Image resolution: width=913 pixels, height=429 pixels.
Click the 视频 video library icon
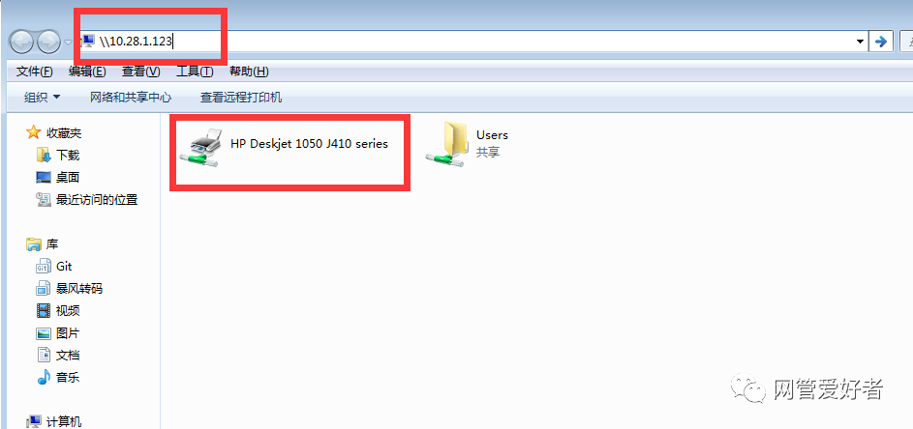(x=44, y=310)
